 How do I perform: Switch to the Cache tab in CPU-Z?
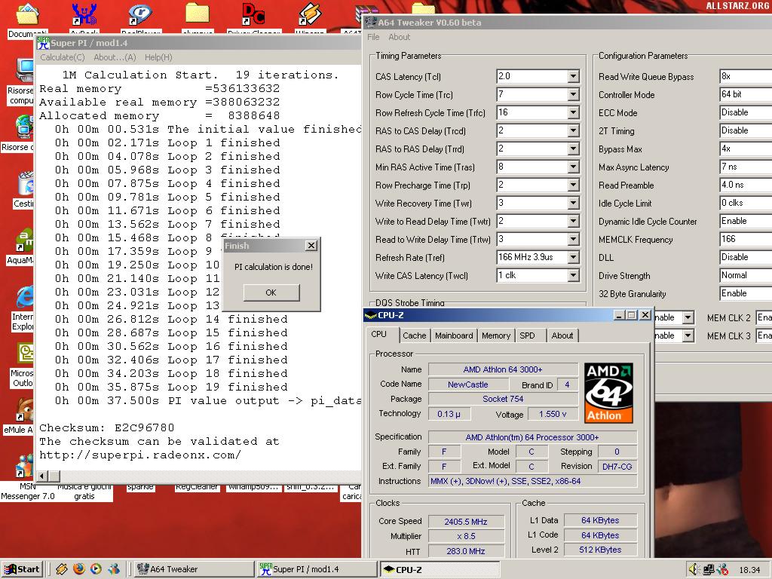coord(414,335)
